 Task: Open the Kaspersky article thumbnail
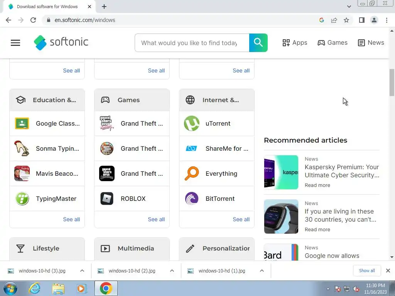tap(281, 172)
